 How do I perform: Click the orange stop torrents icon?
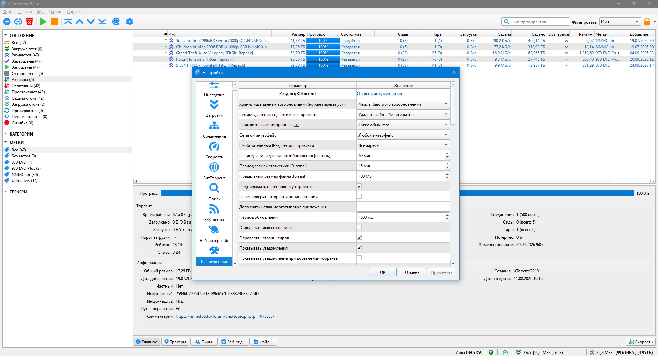[54, 22]
